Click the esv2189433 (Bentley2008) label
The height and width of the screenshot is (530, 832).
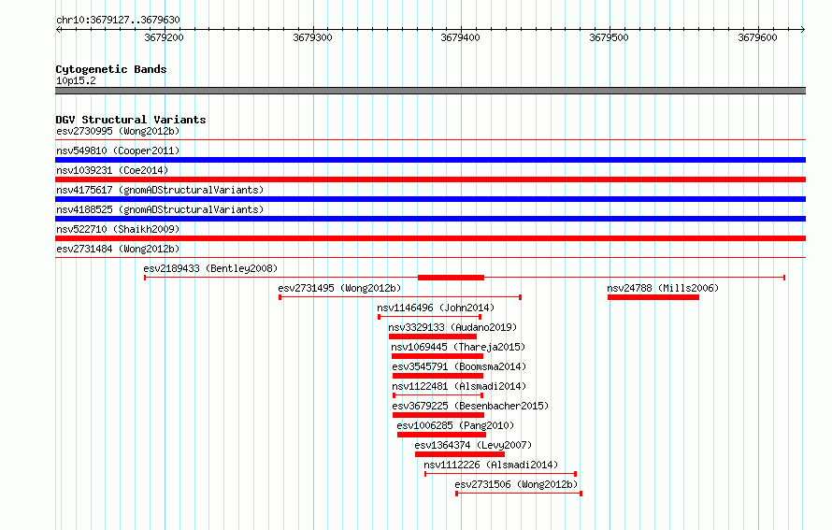[x=210, y=268]
